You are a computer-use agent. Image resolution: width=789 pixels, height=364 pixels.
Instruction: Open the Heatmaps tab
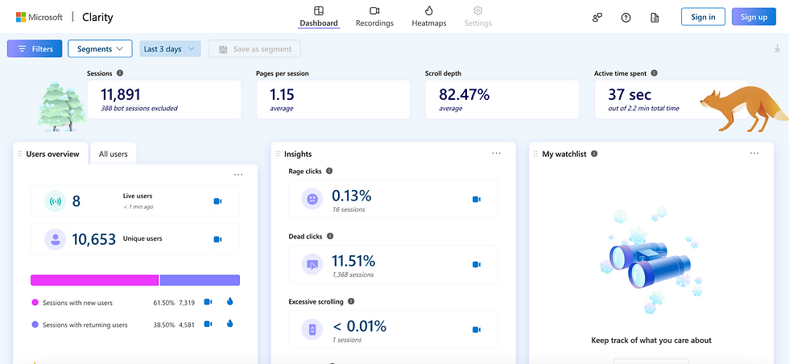tap(428, 17)
